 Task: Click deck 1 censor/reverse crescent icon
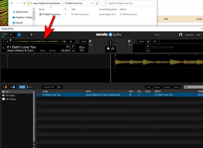pos(91,42)
